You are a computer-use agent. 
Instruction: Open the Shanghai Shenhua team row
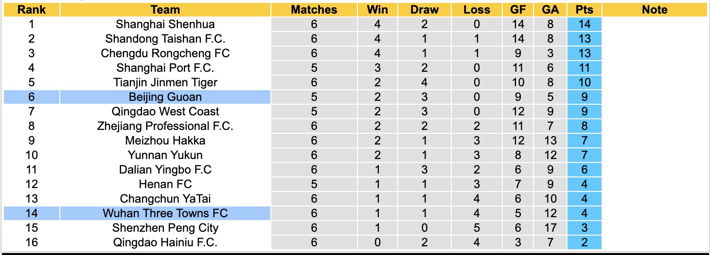165,24
